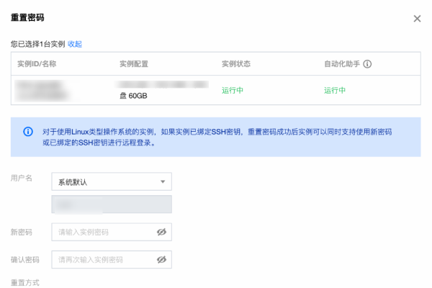Click the greyed-out username field below 系统默认
Viewport: 432px width, 288px height.
point(112,204)
